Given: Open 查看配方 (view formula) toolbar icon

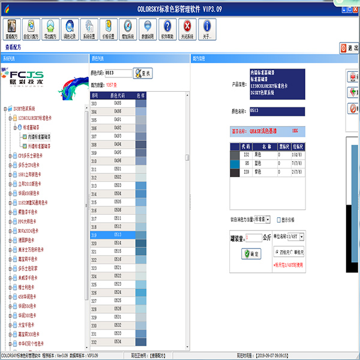Looking at the screenshot, I should pos(13,29).
